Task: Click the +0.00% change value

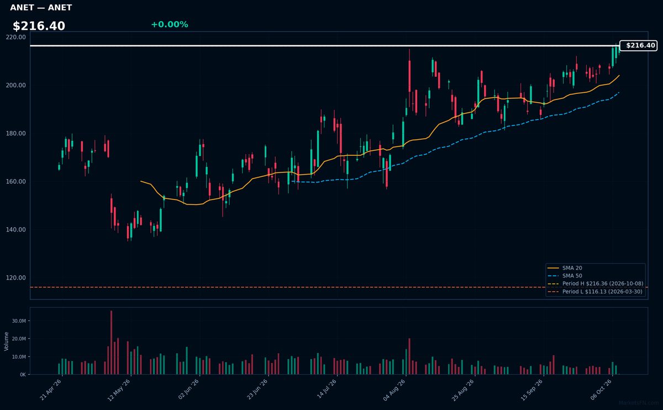Action: 169,24
